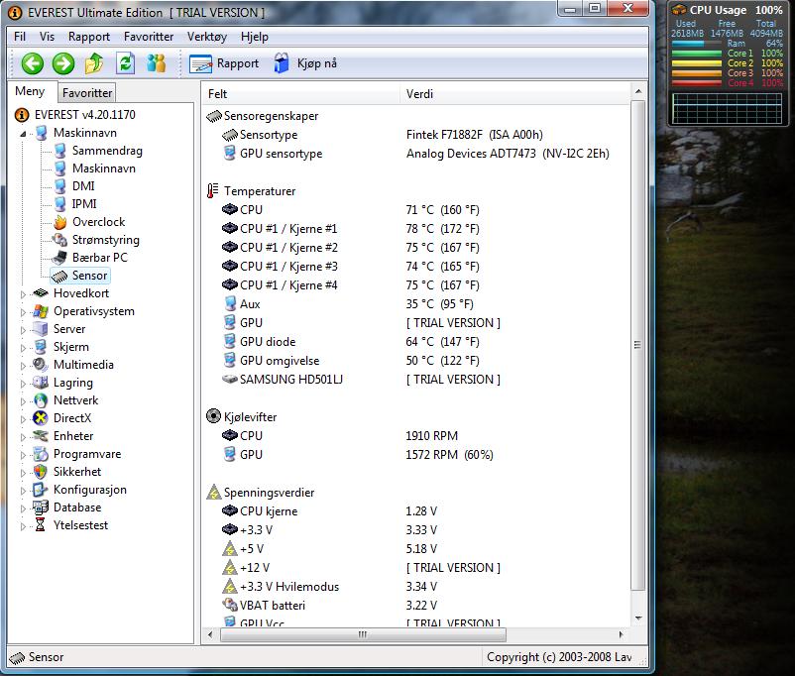
Task: Switch to the Favoritter tab in sidebar
Action: coord(87,93)
